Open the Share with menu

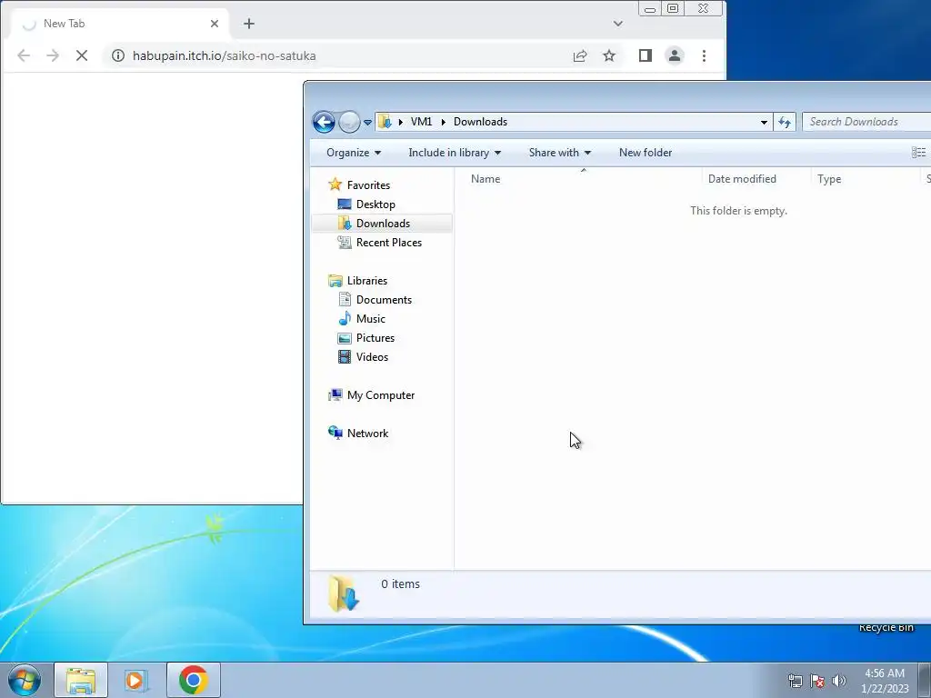coord(560,153)
